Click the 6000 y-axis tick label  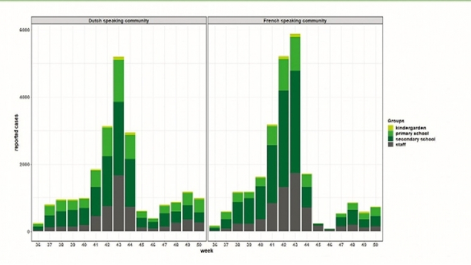tap(23, 30)
